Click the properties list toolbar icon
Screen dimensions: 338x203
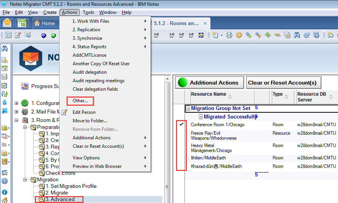pos(9,35)
